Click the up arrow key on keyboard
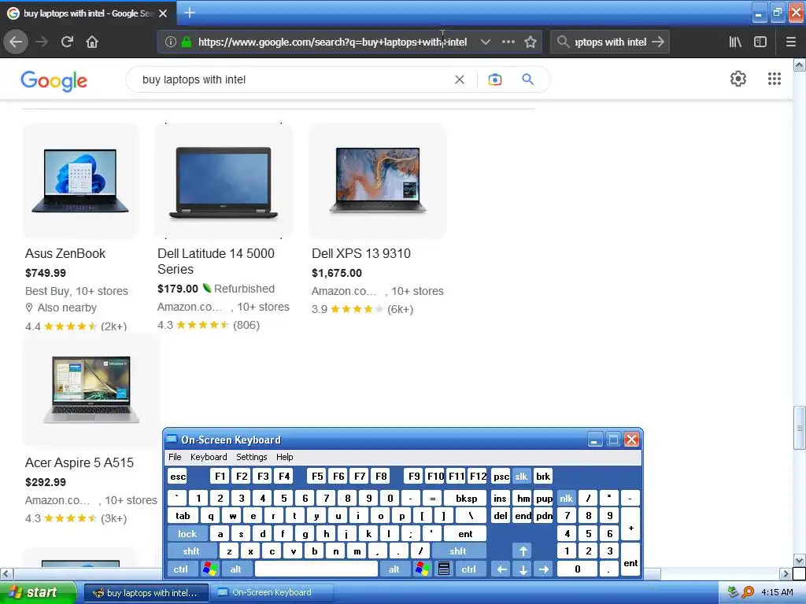The image size is (806, 604). click(x=523, y=551)
